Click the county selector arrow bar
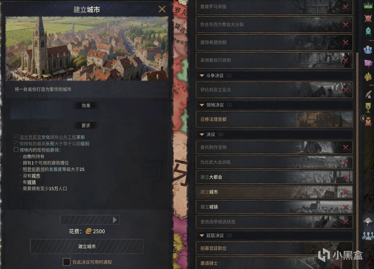The height and width of the screenshot is (269, 374). 90,220
